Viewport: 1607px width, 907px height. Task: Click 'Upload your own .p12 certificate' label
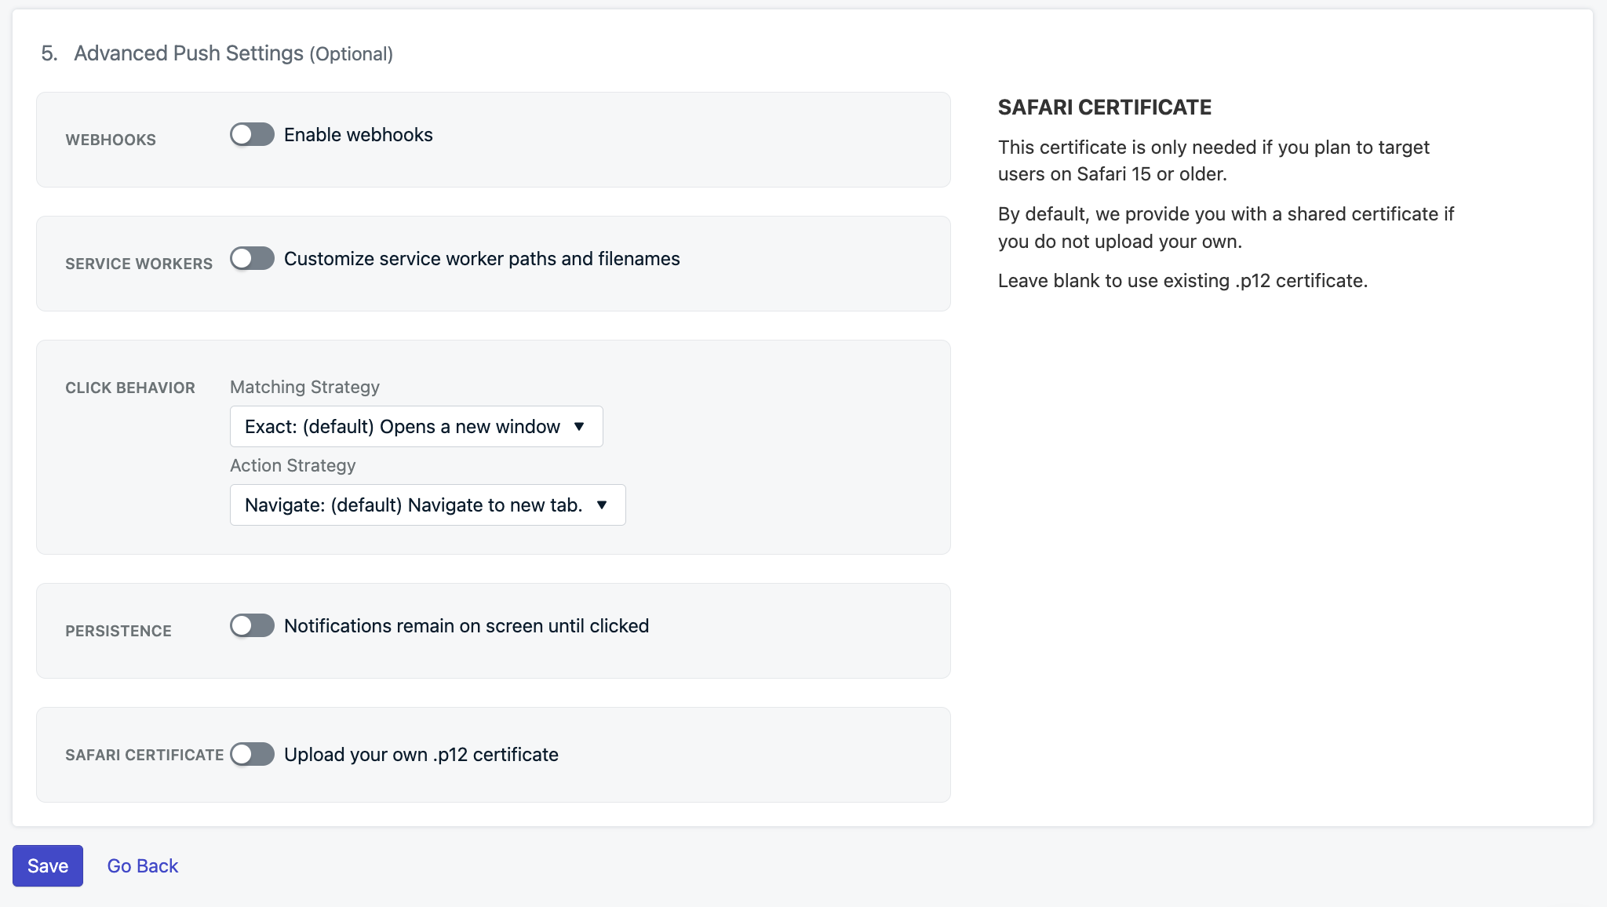point(421,755)
